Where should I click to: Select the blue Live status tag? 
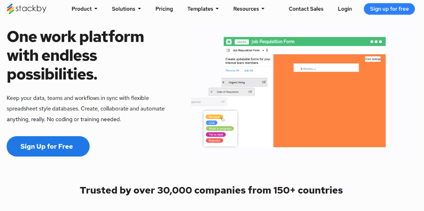[212, 122]
